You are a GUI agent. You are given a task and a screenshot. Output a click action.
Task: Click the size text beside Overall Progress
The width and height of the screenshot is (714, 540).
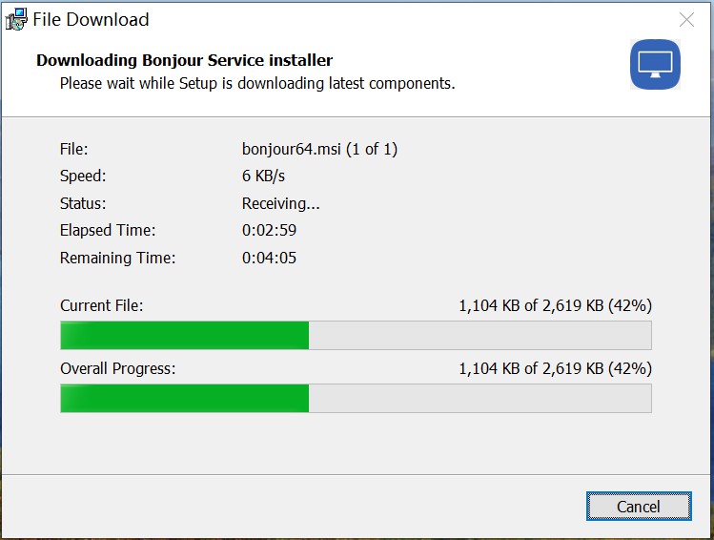555,368
